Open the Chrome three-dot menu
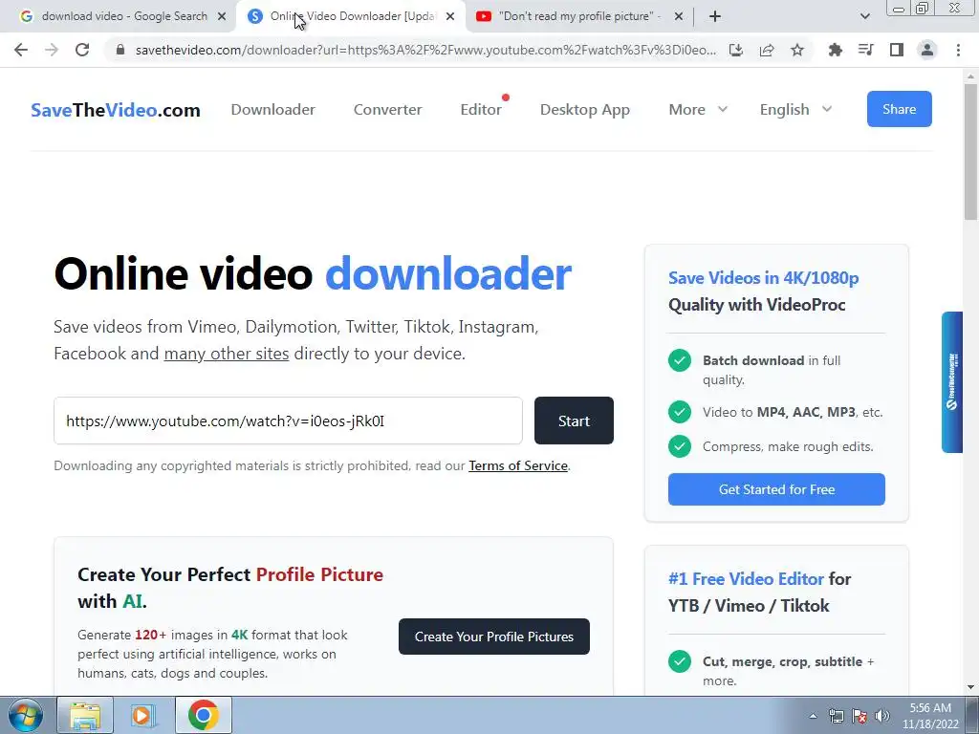Image resolution: width=979 pixels, height=734 pixels. 958,50
